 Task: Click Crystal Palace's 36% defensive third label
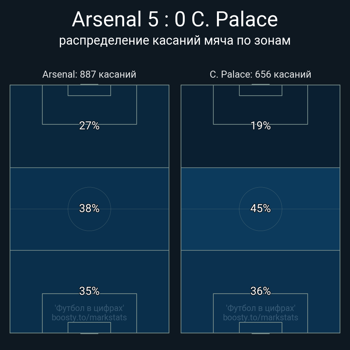260,291
